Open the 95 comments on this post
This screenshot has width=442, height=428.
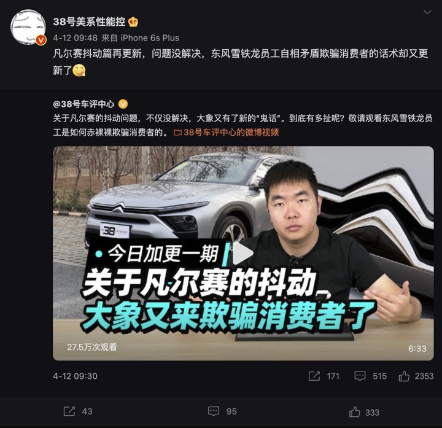(x=222, y=411)
